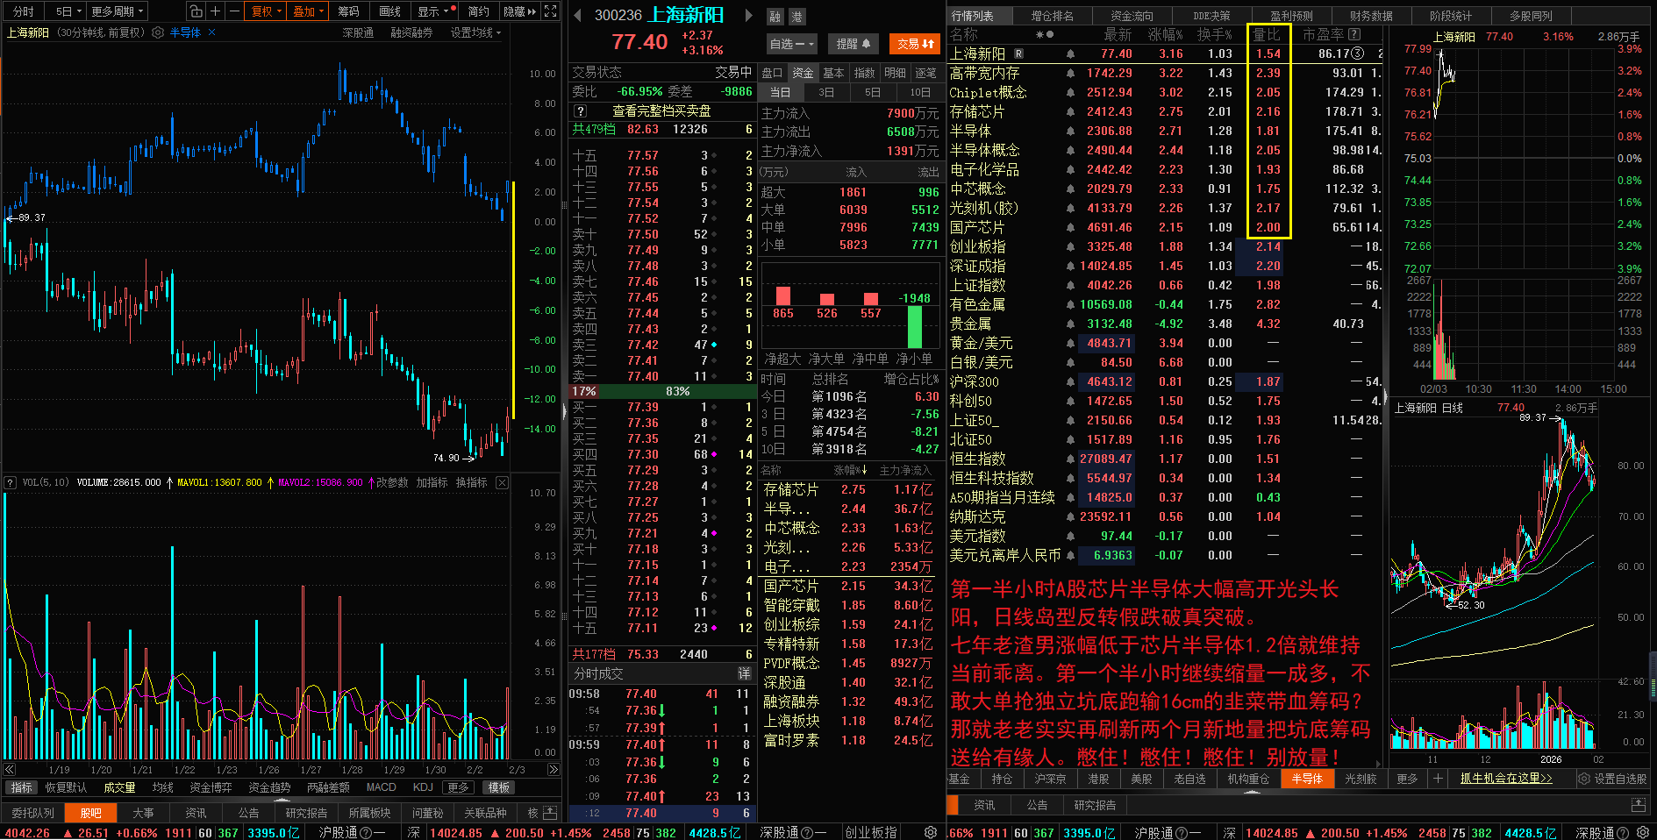
Task: Click the question mark beside 查看完整档买卖盘
Action: coord(580,111)
